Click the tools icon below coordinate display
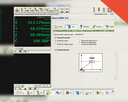Viewport: 128px width, 102px height. pyautogui.click(x=22, y=48)
